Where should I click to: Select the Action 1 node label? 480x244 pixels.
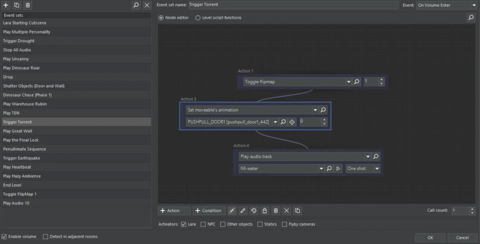pos(246,71)
